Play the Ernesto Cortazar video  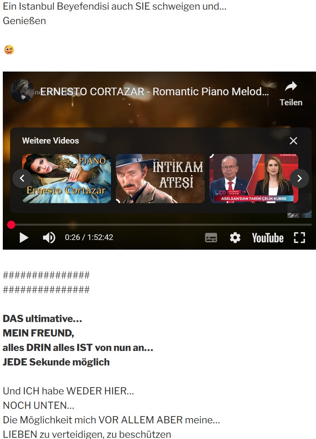(24, 238)
